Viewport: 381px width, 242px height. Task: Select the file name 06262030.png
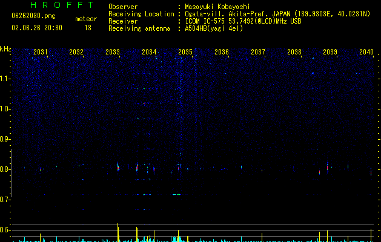[x=33, y=16]
